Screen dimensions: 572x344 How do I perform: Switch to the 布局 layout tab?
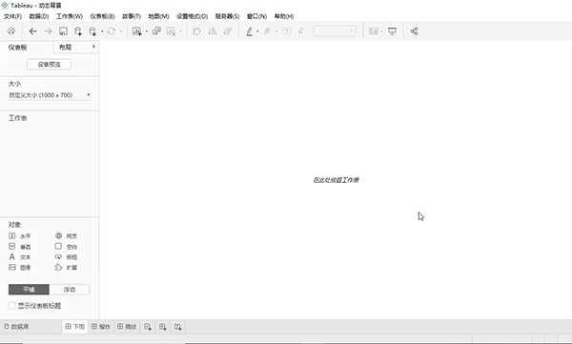tap(75, 47)
